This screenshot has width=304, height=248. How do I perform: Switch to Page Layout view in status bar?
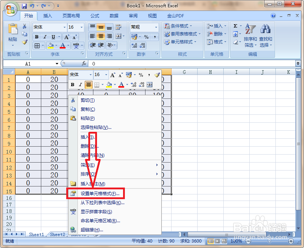[218, 241]
